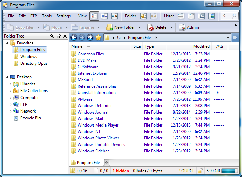242x177 pixels.
Task: Expand arrow after Program Files in path
Action: [x=156, y=38]
